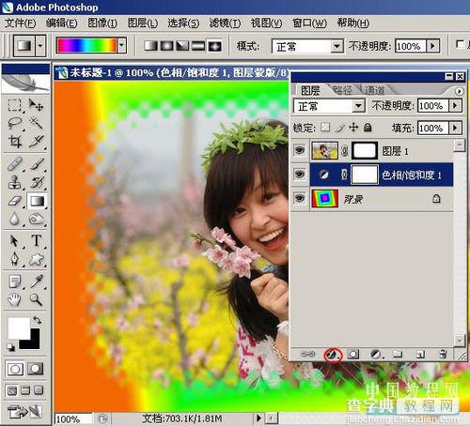Image resolution: width=470 pixels, height=426 pixels.
Task: Select the Eraser tool
Action: coord(15,201)
